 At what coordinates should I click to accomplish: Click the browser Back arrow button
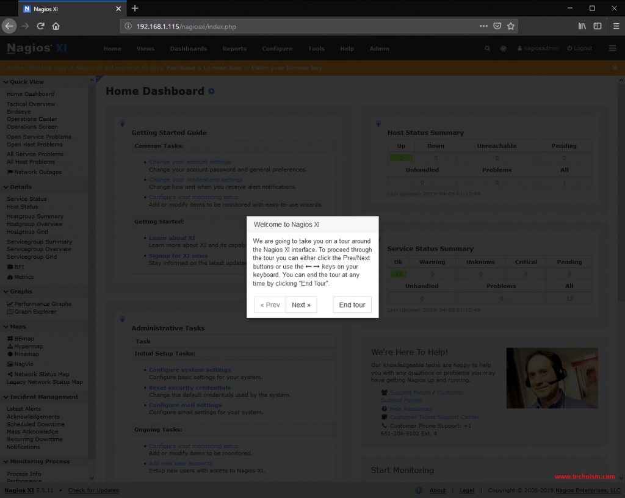[9, 26]
